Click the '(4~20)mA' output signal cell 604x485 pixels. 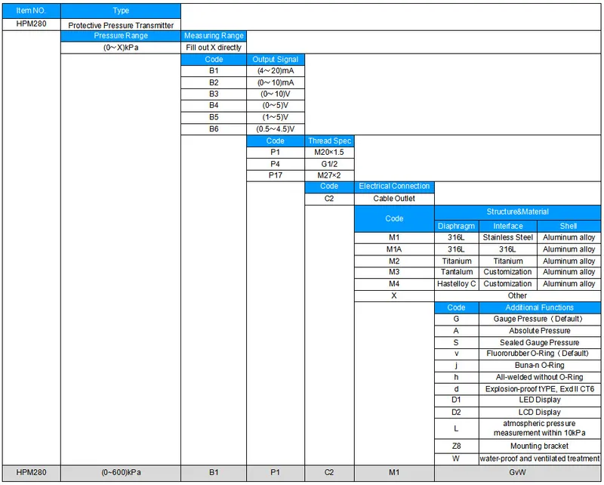click(x=276, y=71)
